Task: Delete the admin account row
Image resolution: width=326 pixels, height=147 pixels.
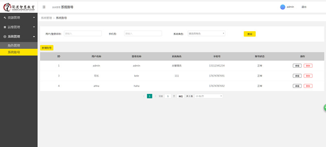Action: click(x=308, y=66)
